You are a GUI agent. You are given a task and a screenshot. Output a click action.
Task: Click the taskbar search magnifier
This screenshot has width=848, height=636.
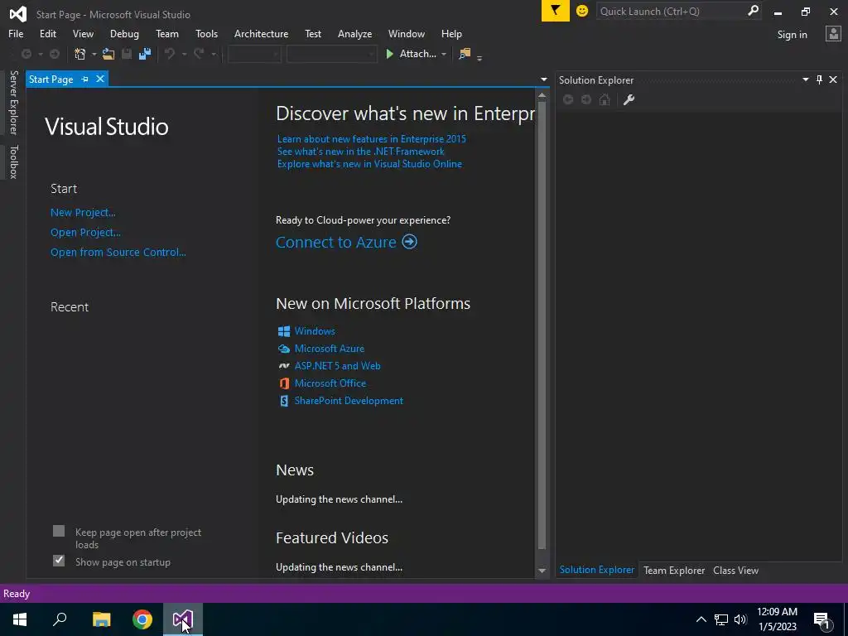[x=60, y=619]
